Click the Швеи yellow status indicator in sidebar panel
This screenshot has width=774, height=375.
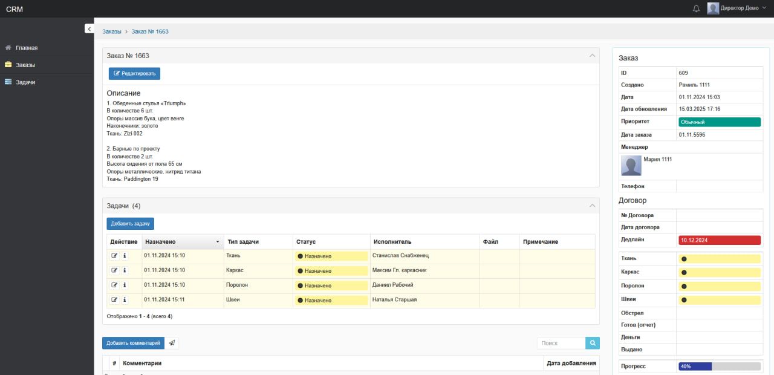[720, 300]
